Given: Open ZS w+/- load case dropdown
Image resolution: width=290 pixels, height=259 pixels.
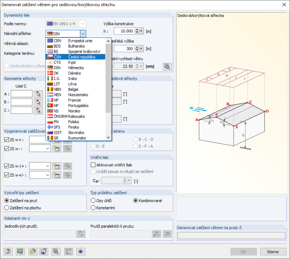Looking at the screenshot, I should coord(48,175).
